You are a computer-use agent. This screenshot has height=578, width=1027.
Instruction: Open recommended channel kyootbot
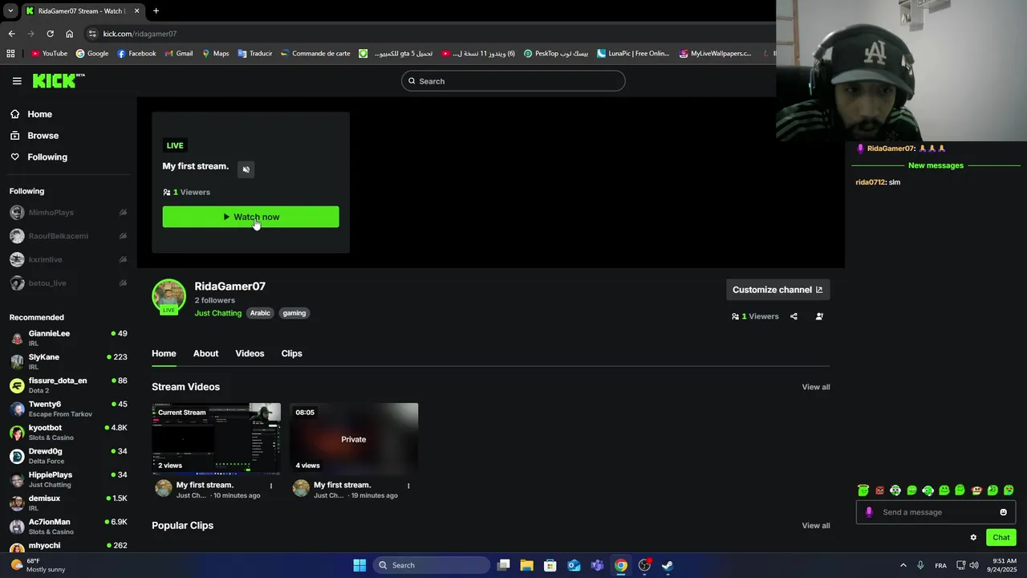(x=68, y=432)
